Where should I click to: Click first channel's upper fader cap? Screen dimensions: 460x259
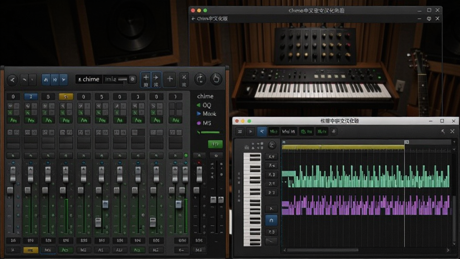tap(13, 174)
